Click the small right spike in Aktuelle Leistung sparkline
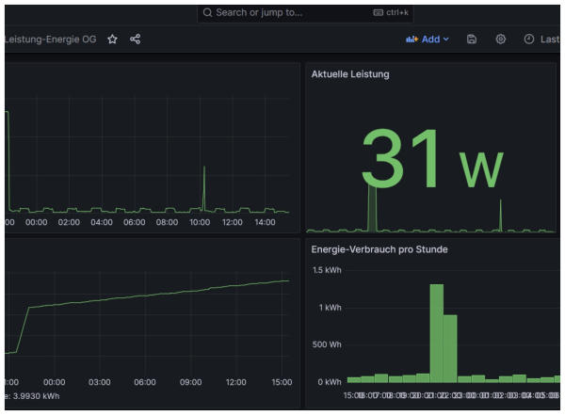Screen dimensions: 565x415 (501, 213)
